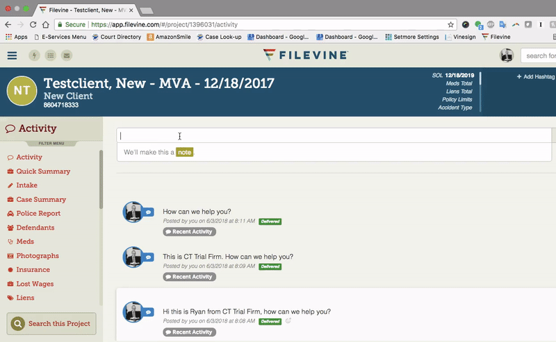
Task: Open the AmazonSmile bookmark
Action: click(x=169, y=37)
